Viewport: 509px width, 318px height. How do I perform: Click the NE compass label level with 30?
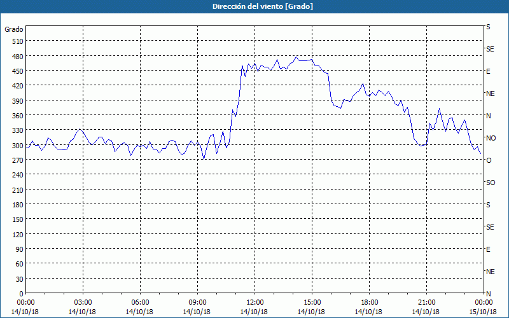pos(490,272)
